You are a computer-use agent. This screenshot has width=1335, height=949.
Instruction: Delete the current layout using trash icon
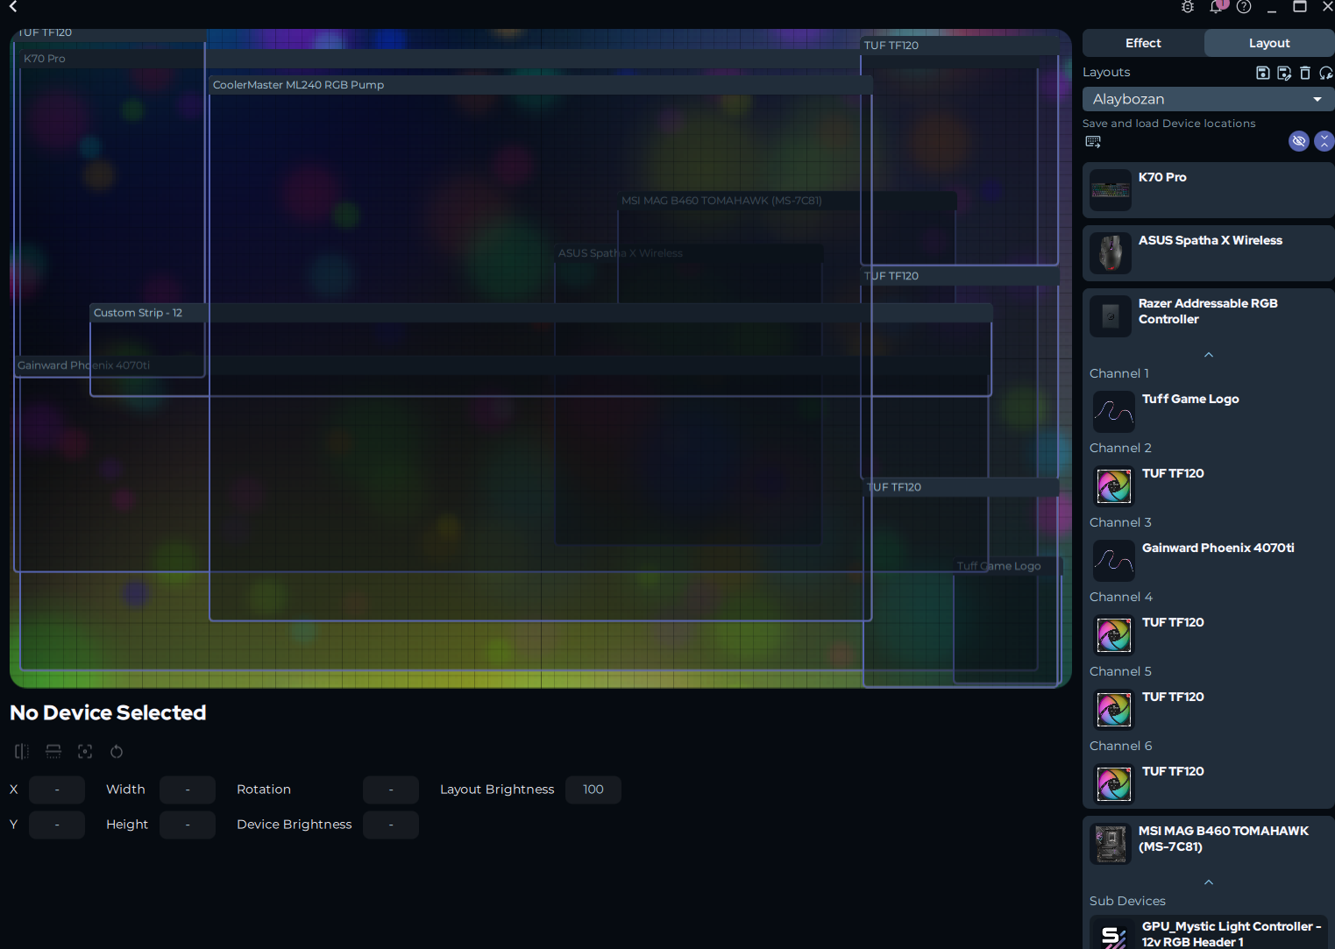tap(1305, 73)
